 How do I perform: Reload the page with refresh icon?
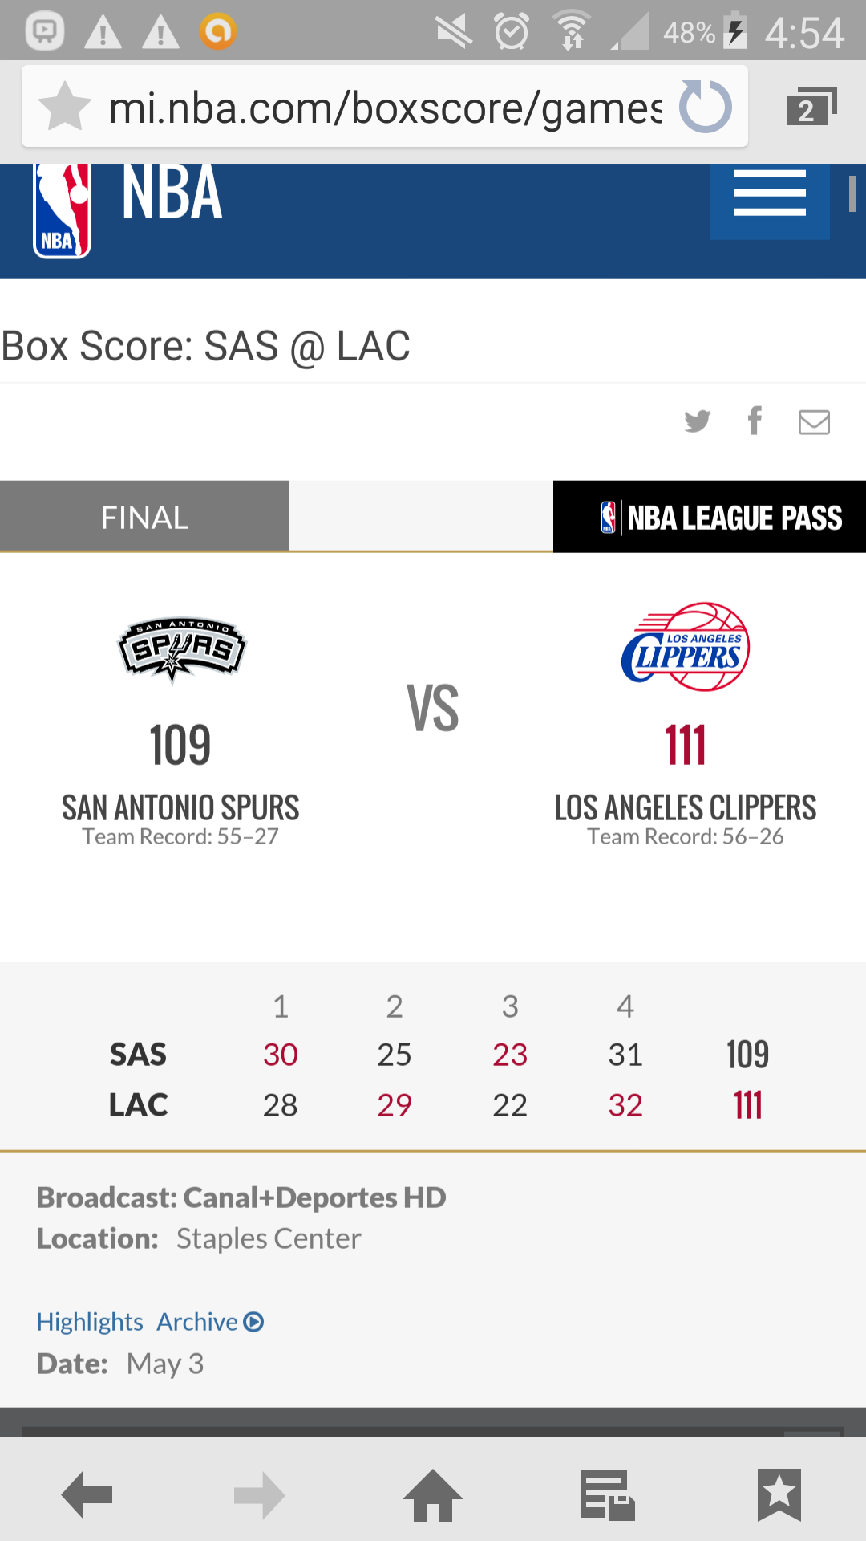[705, 107]
